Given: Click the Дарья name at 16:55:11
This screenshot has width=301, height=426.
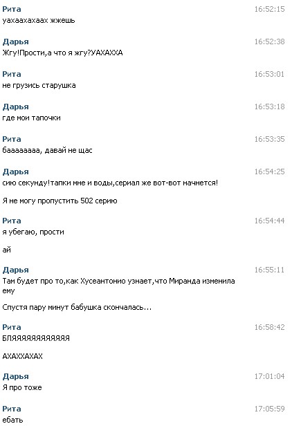Looking at the screenshot, I should pyautogui.click(x=15, y=270).
